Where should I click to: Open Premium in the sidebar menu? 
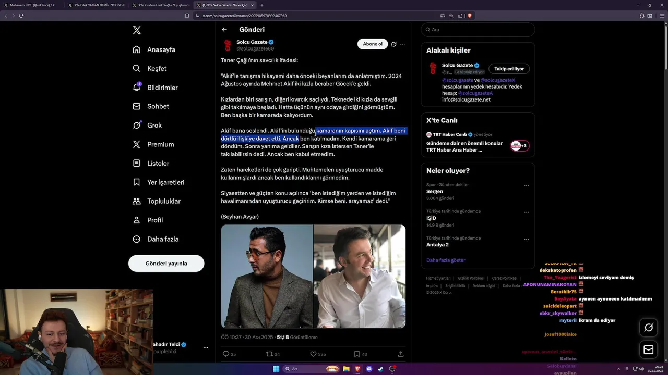coord(153,144)
